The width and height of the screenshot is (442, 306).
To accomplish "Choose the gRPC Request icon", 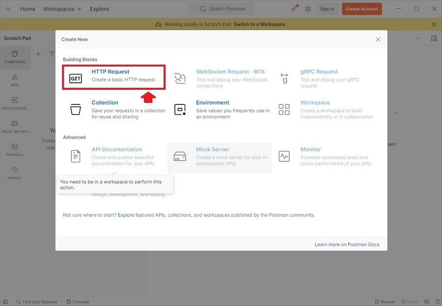I will pyautogui.click(x=284, y=78).
